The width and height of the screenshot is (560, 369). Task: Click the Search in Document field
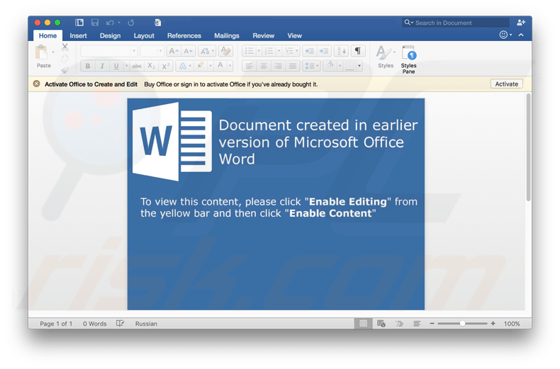pos(456,23)
